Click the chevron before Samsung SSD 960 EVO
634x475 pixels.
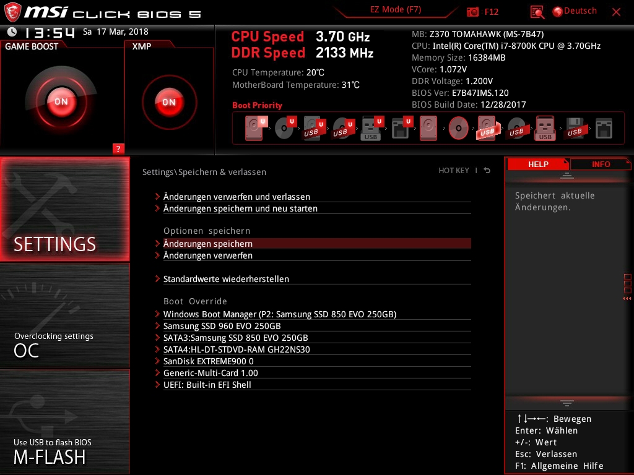coord(157,326)
